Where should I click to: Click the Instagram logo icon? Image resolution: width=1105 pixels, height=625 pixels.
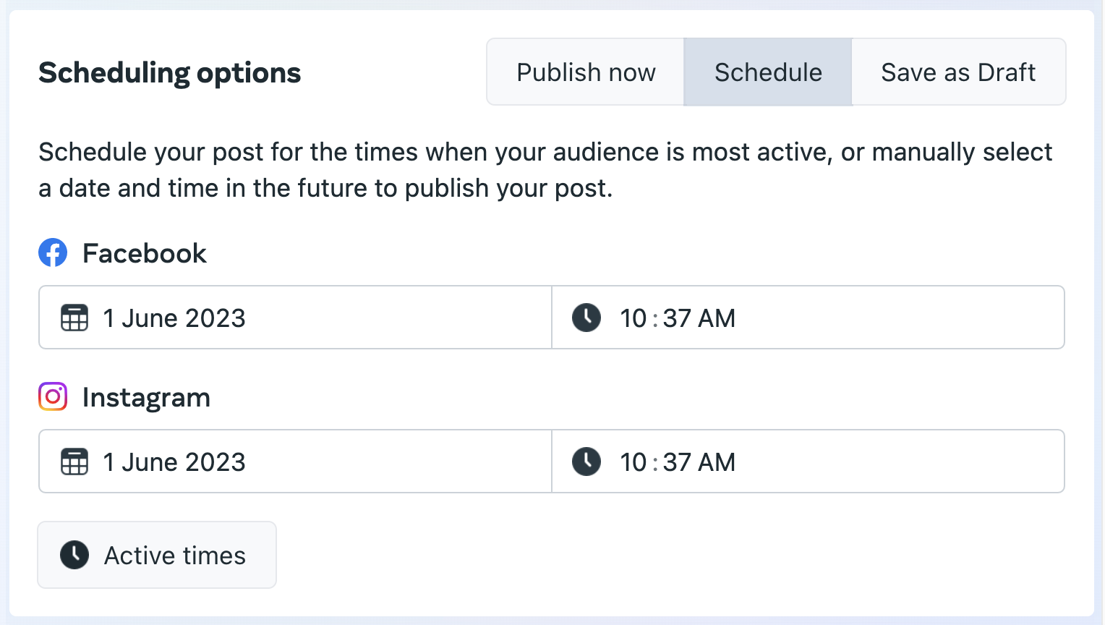[52, 396]
